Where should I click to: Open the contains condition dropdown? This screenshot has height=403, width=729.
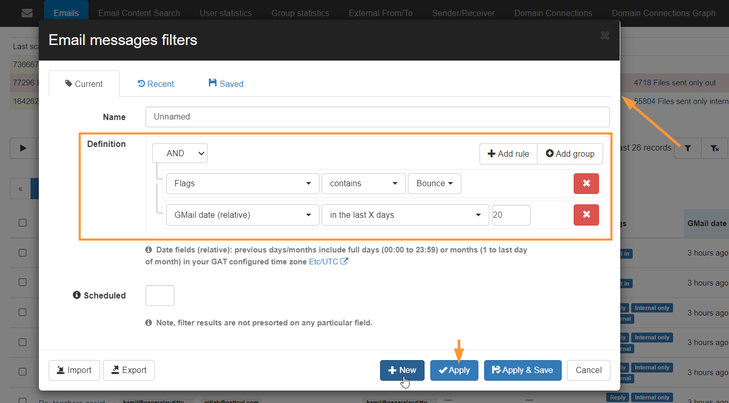363,183
